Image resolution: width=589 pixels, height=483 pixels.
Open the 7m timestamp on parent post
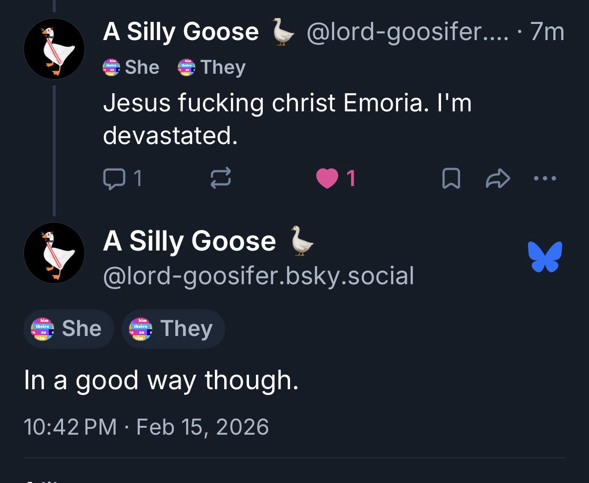coord(547,32)
